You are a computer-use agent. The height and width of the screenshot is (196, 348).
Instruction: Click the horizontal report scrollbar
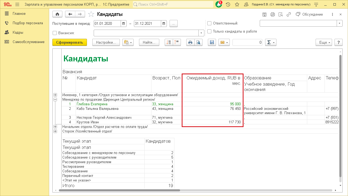tap(120, 190)
